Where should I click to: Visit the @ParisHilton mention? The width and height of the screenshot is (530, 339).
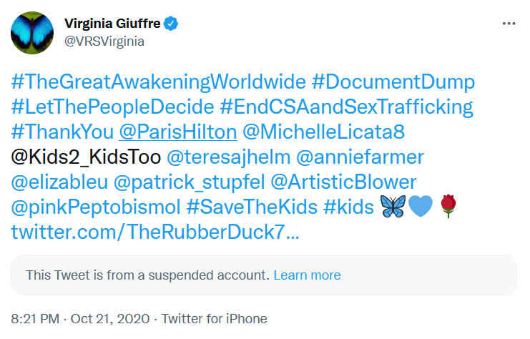tap(178, 132)
